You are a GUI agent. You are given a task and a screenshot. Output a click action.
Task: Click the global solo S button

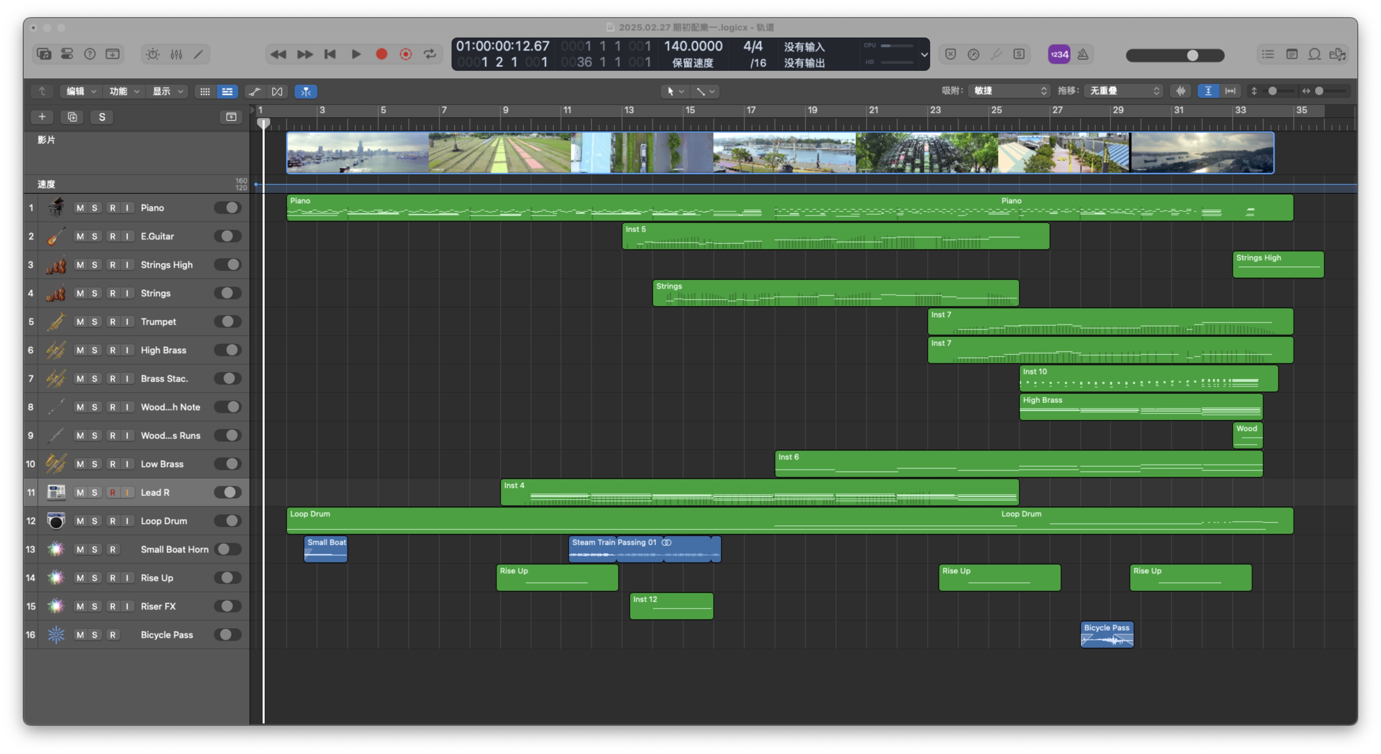pyautogui.click(x=102, y=117)
